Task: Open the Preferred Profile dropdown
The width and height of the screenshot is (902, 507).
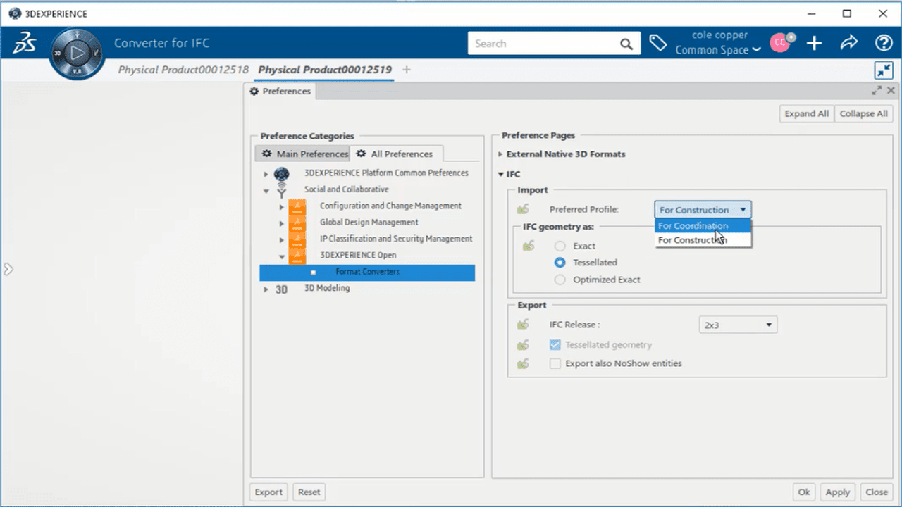Action: point(703,209)
